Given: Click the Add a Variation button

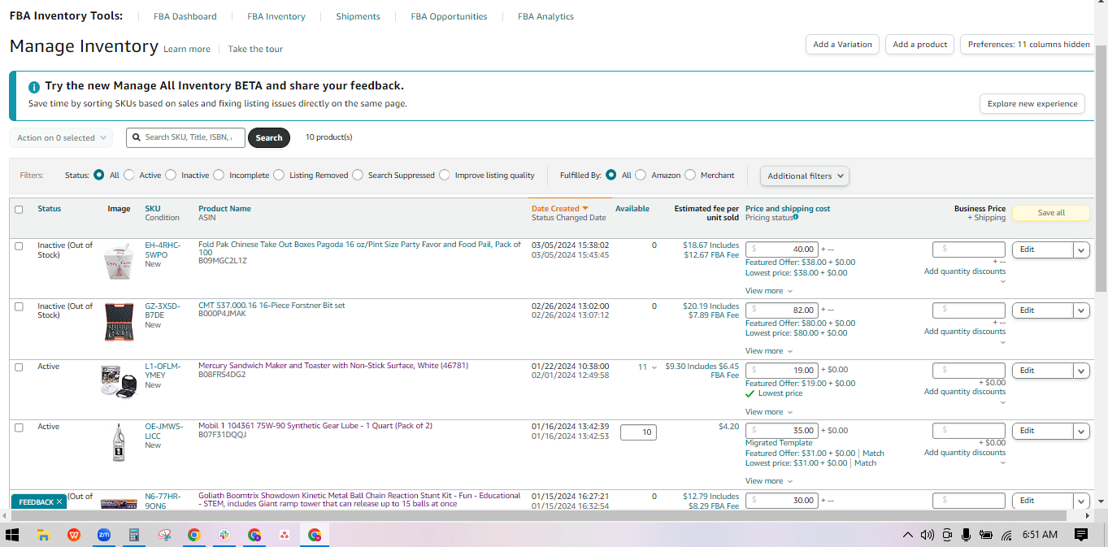Looking at the screenshot, I should (842, 45).
